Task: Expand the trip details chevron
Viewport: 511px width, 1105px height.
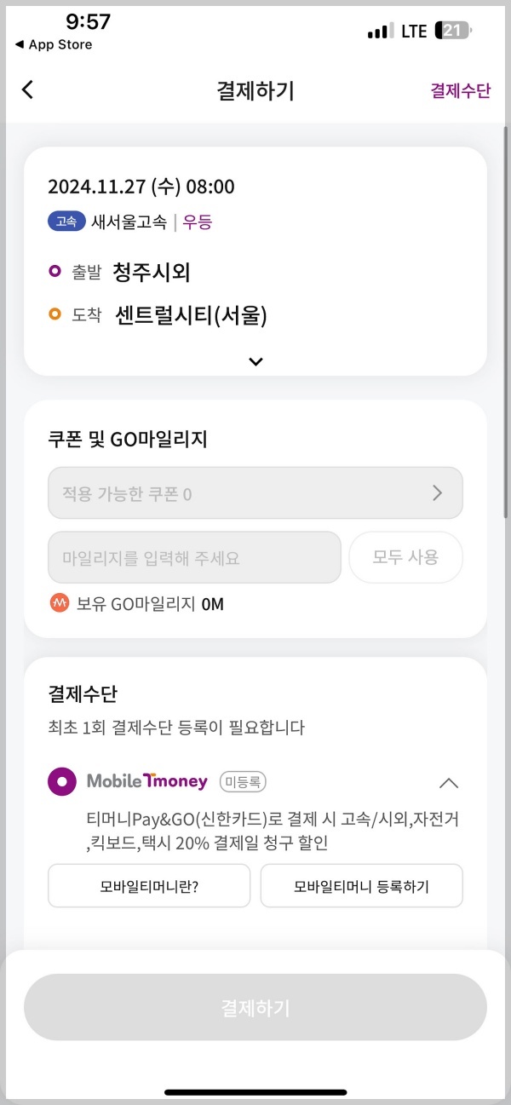Action: pos(255,361)
